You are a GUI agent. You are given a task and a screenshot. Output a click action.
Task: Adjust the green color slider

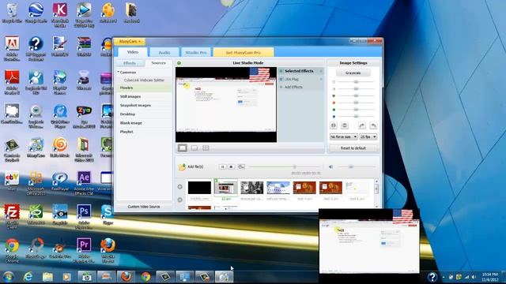tap(356, 110)
